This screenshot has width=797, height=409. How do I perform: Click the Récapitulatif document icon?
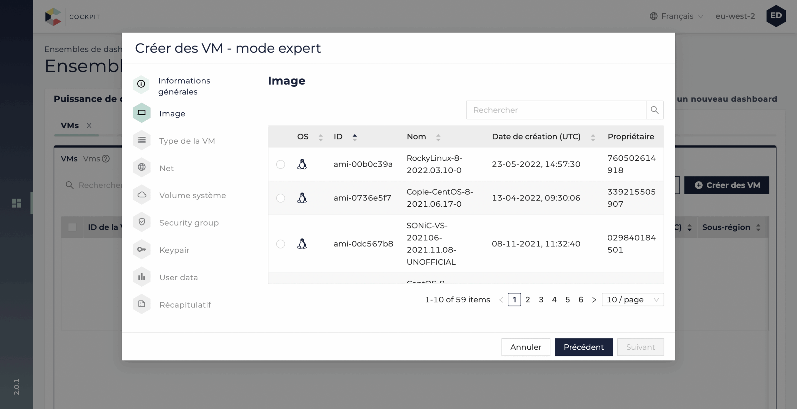[x=142, y=304]
